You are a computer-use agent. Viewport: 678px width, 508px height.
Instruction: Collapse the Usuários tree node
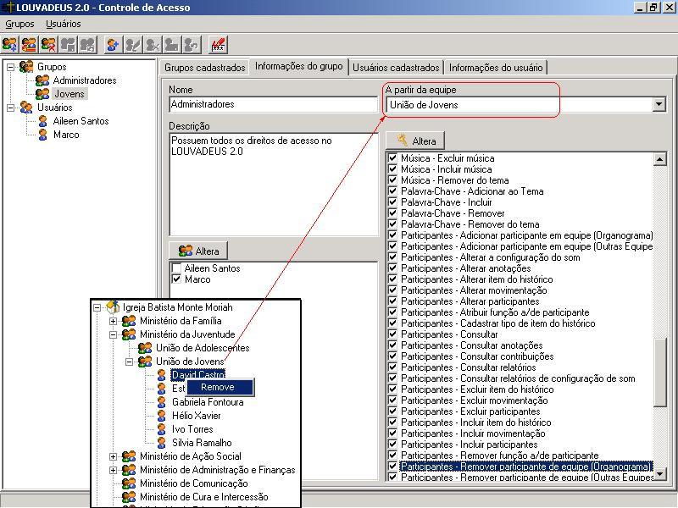click(11, 108)
